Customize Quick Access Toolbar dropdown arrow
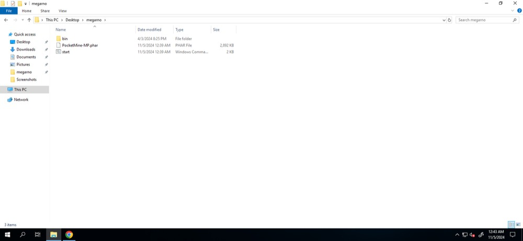The width and height of the screenshot is (523, 241). pyautogui.click(x=26, y=4)
